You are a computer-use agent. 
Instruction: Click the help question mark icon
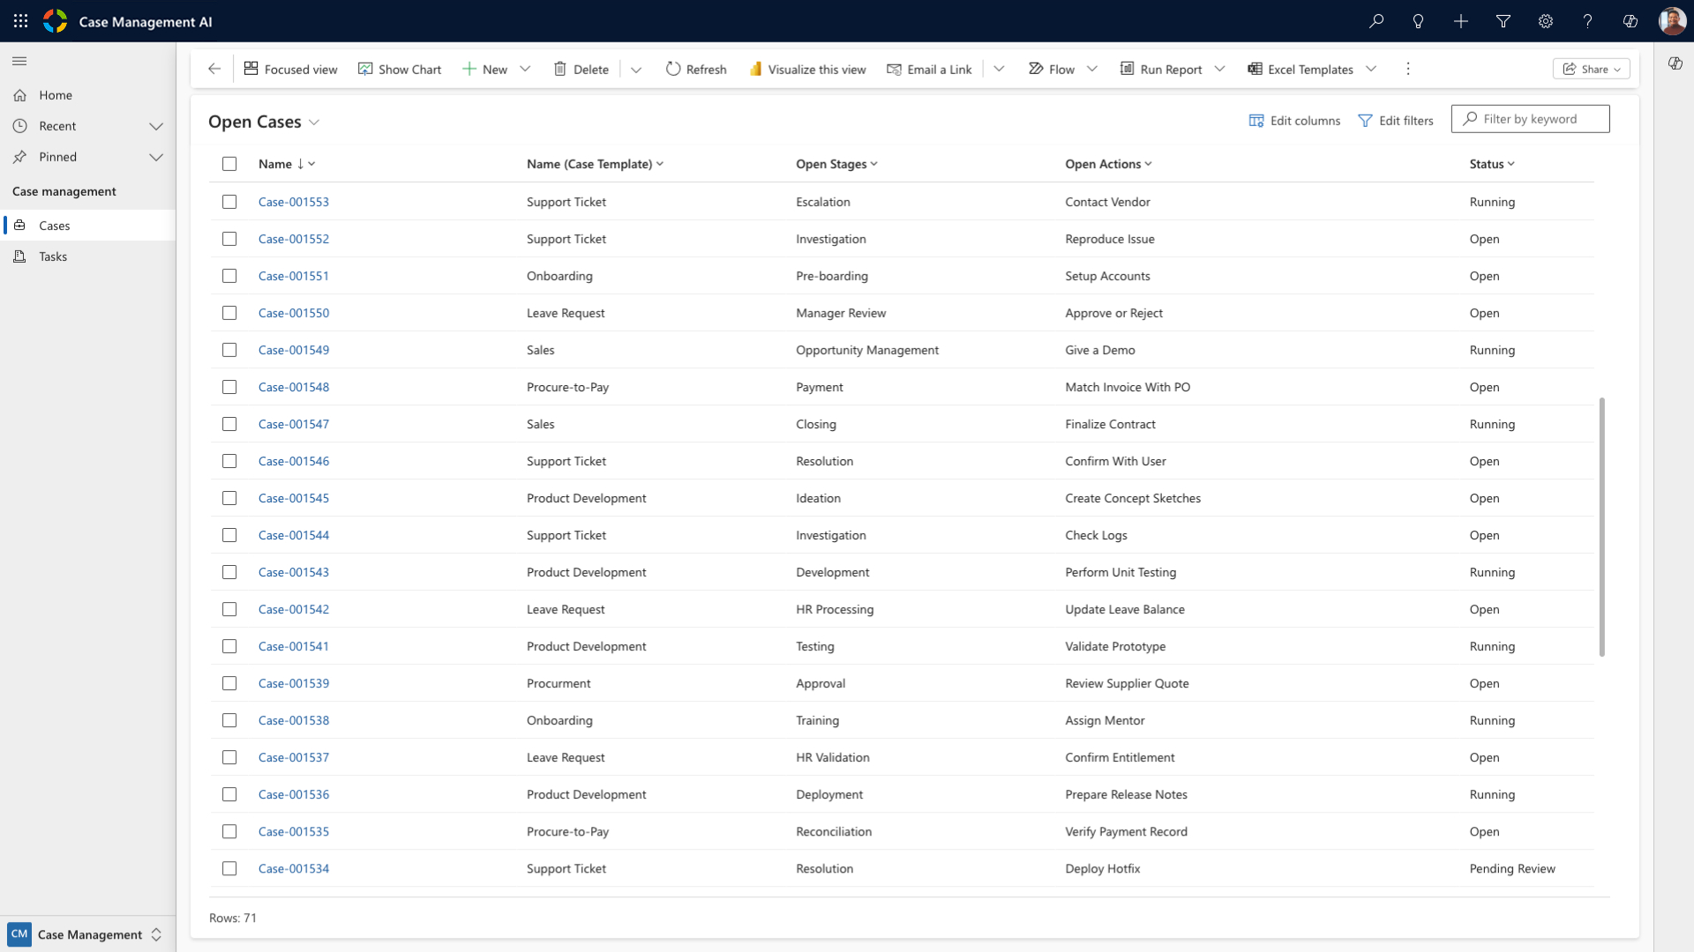pyautogui.click(x=1587, y=21)
